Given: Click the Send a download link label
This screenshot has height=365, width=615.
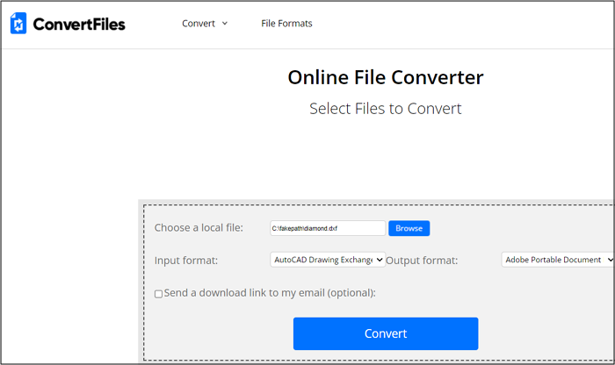Looking at the screenshot, I should pyautogui.click(x=270, y=293).
